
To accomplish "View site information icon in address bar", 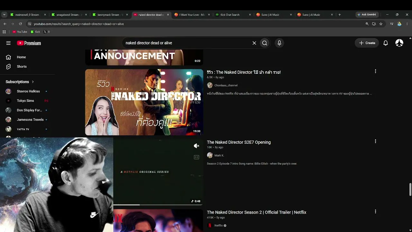I will (29, 24).
